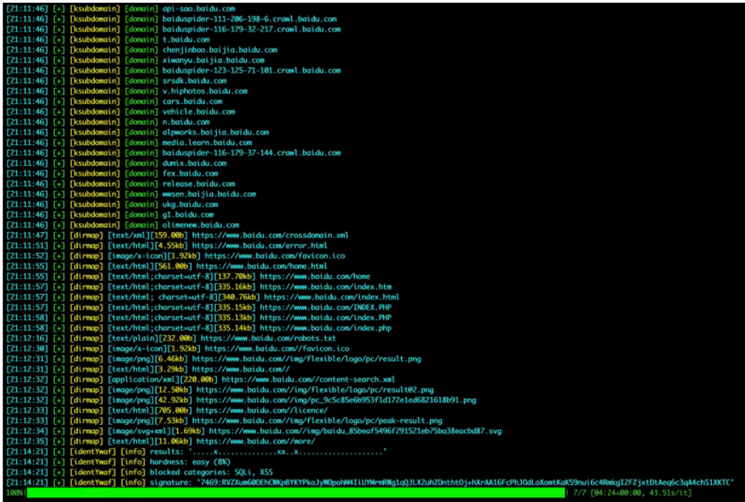Open the lowercase index.php URL
Image resolution: width=745 pixels, height=502 pixels.
pyautogui.click(x=326, y=328)
